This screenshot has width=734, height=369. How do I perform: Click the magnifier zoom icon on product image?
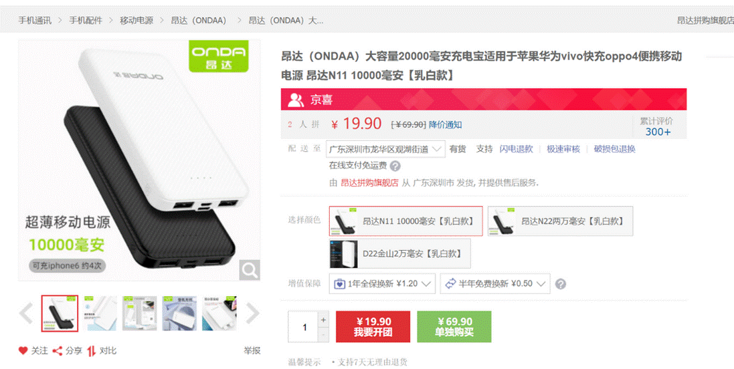(250, 270)
